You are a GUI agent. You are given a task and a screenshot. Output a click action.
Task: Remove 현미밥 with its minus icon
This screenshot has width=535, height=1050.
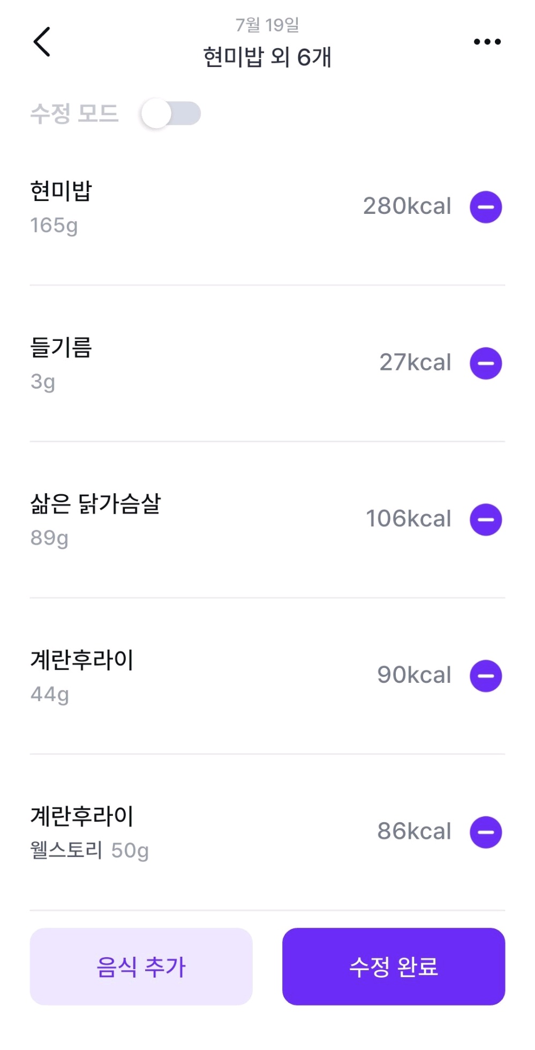(486, 207)
